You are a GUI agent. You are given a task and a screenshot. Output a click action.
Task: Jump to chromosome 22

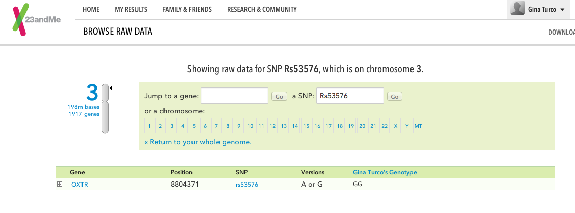click(x=385, y=126)
